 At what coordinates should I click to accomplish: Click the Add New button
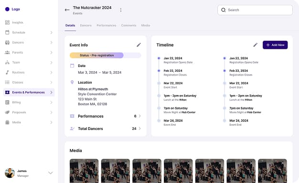tap(275, 45)
